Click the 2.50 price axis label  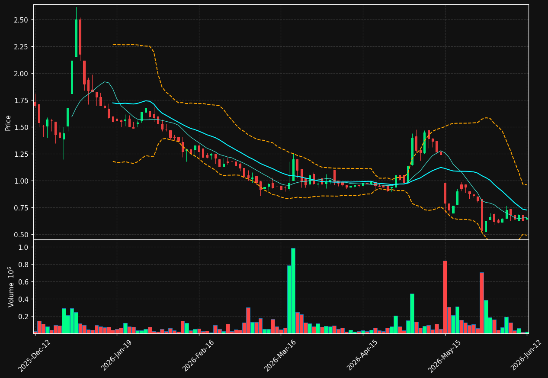coord(21,20)
